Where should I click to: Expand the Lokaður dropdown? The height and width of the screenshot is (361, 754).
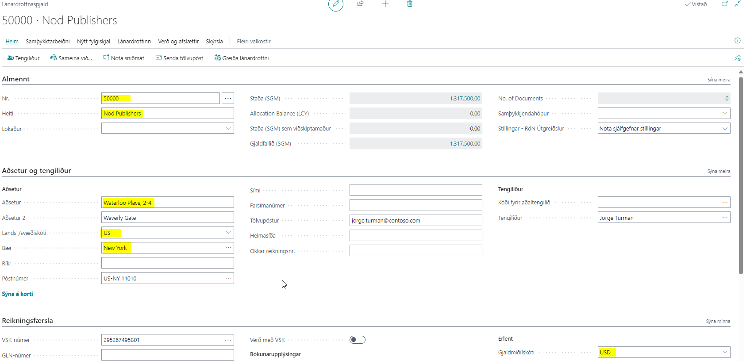pyautogui.click(x=228, y=129)
